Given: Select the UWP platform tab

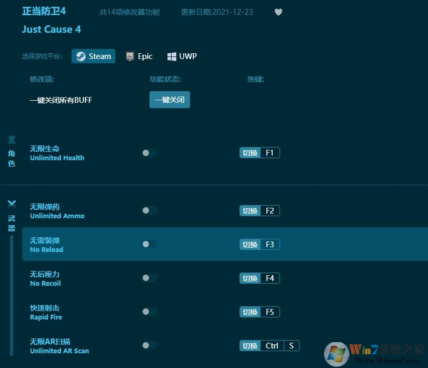Looking at the screenshot, I should (182, 56).
